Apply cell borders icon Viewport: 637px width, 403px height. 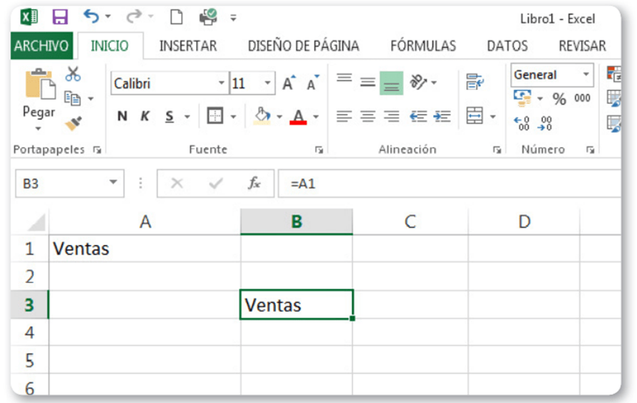[x=215, y=116]
